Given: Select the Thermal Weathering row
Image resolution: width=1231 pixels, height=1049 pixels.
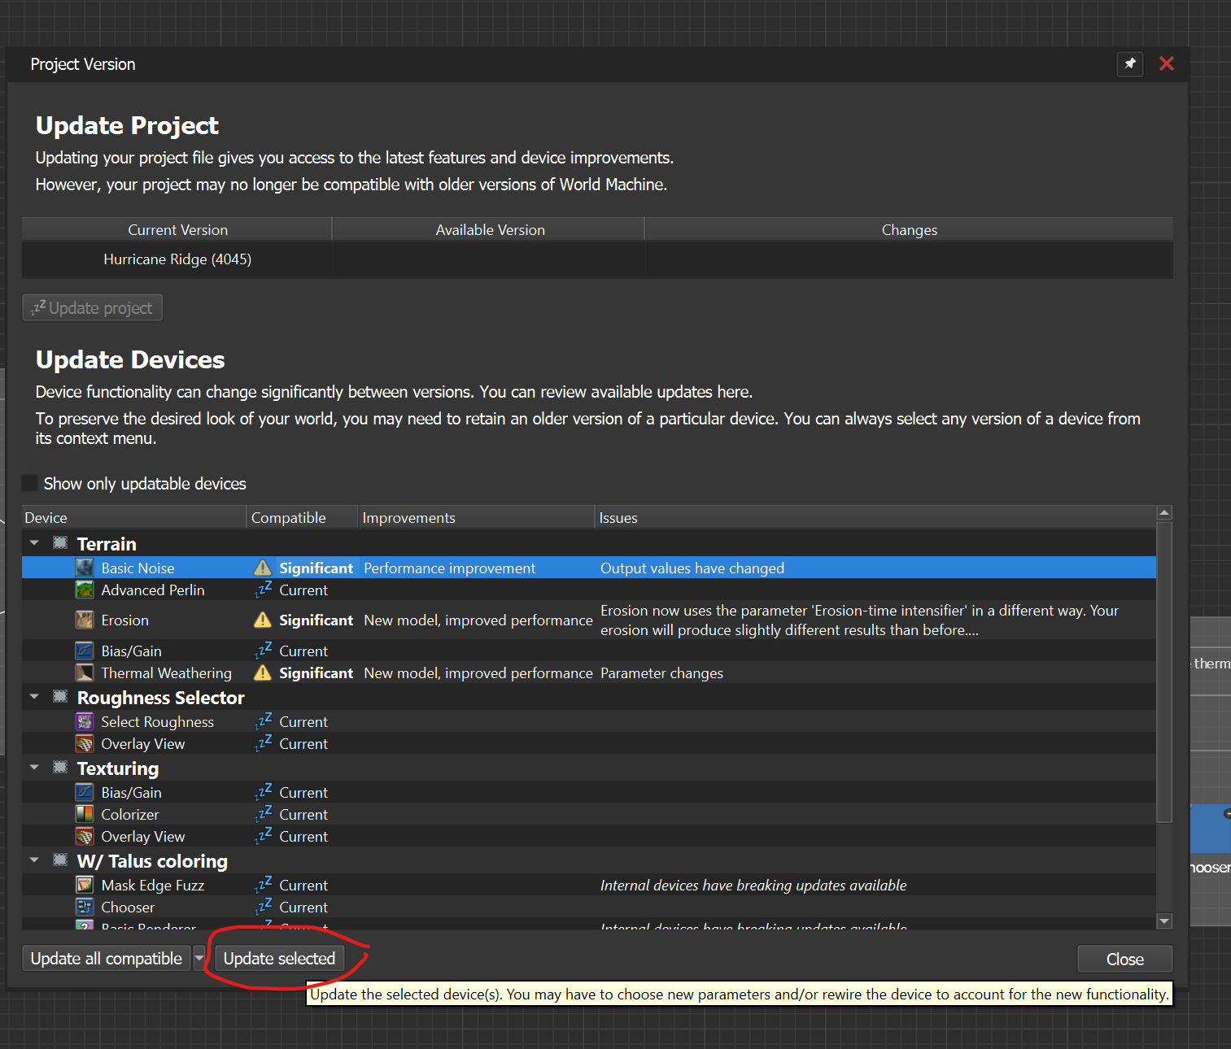Looking at the screenshot, I should coord(589,672).
